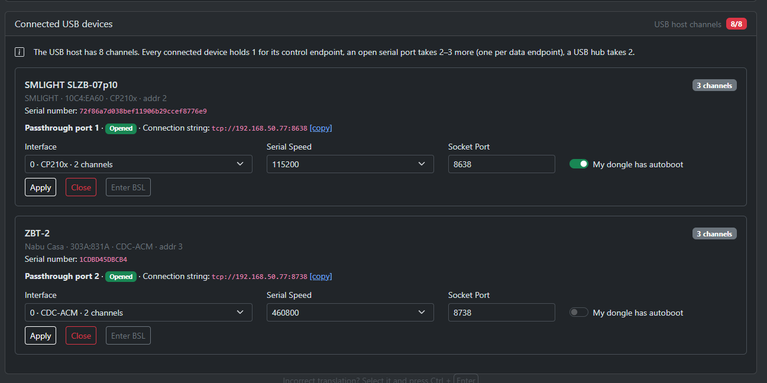Click Enter BSL for SMLIGHT dongle
Viewport: 767px width, 383px height.
128,187
